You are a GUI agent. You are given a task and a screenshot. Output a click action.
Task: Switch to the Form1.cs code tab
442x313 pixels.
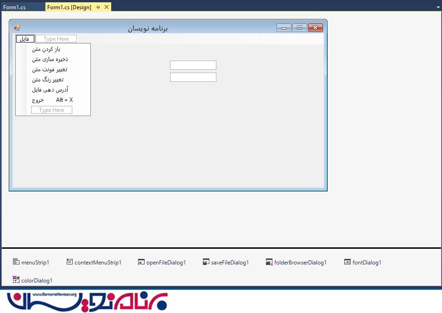[x=14, y=7]
